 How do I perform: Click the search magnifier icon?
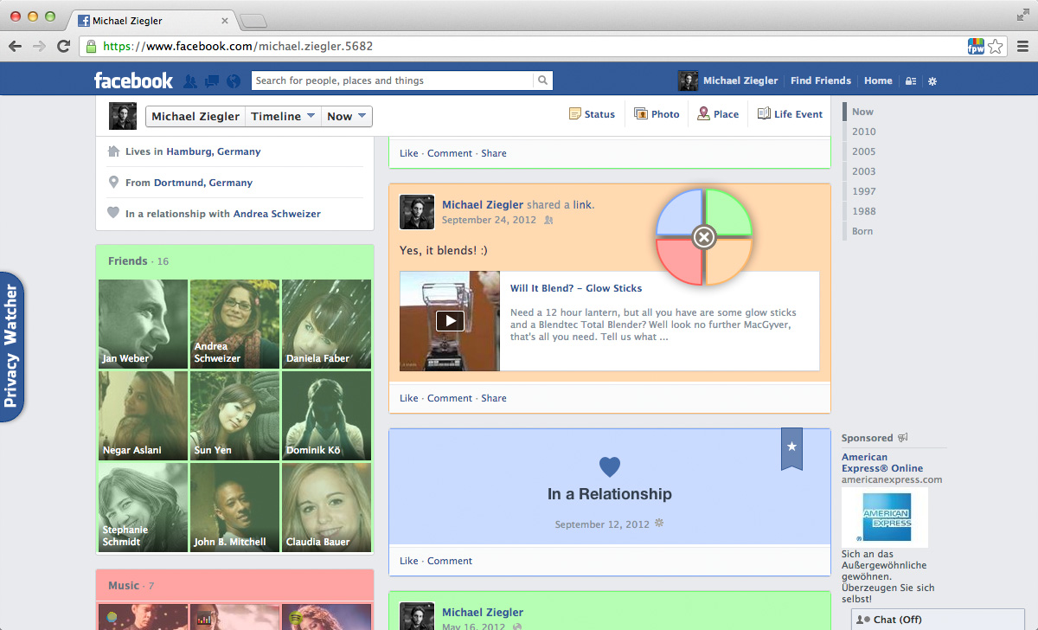pyautogui.click(x=542, y=80)
